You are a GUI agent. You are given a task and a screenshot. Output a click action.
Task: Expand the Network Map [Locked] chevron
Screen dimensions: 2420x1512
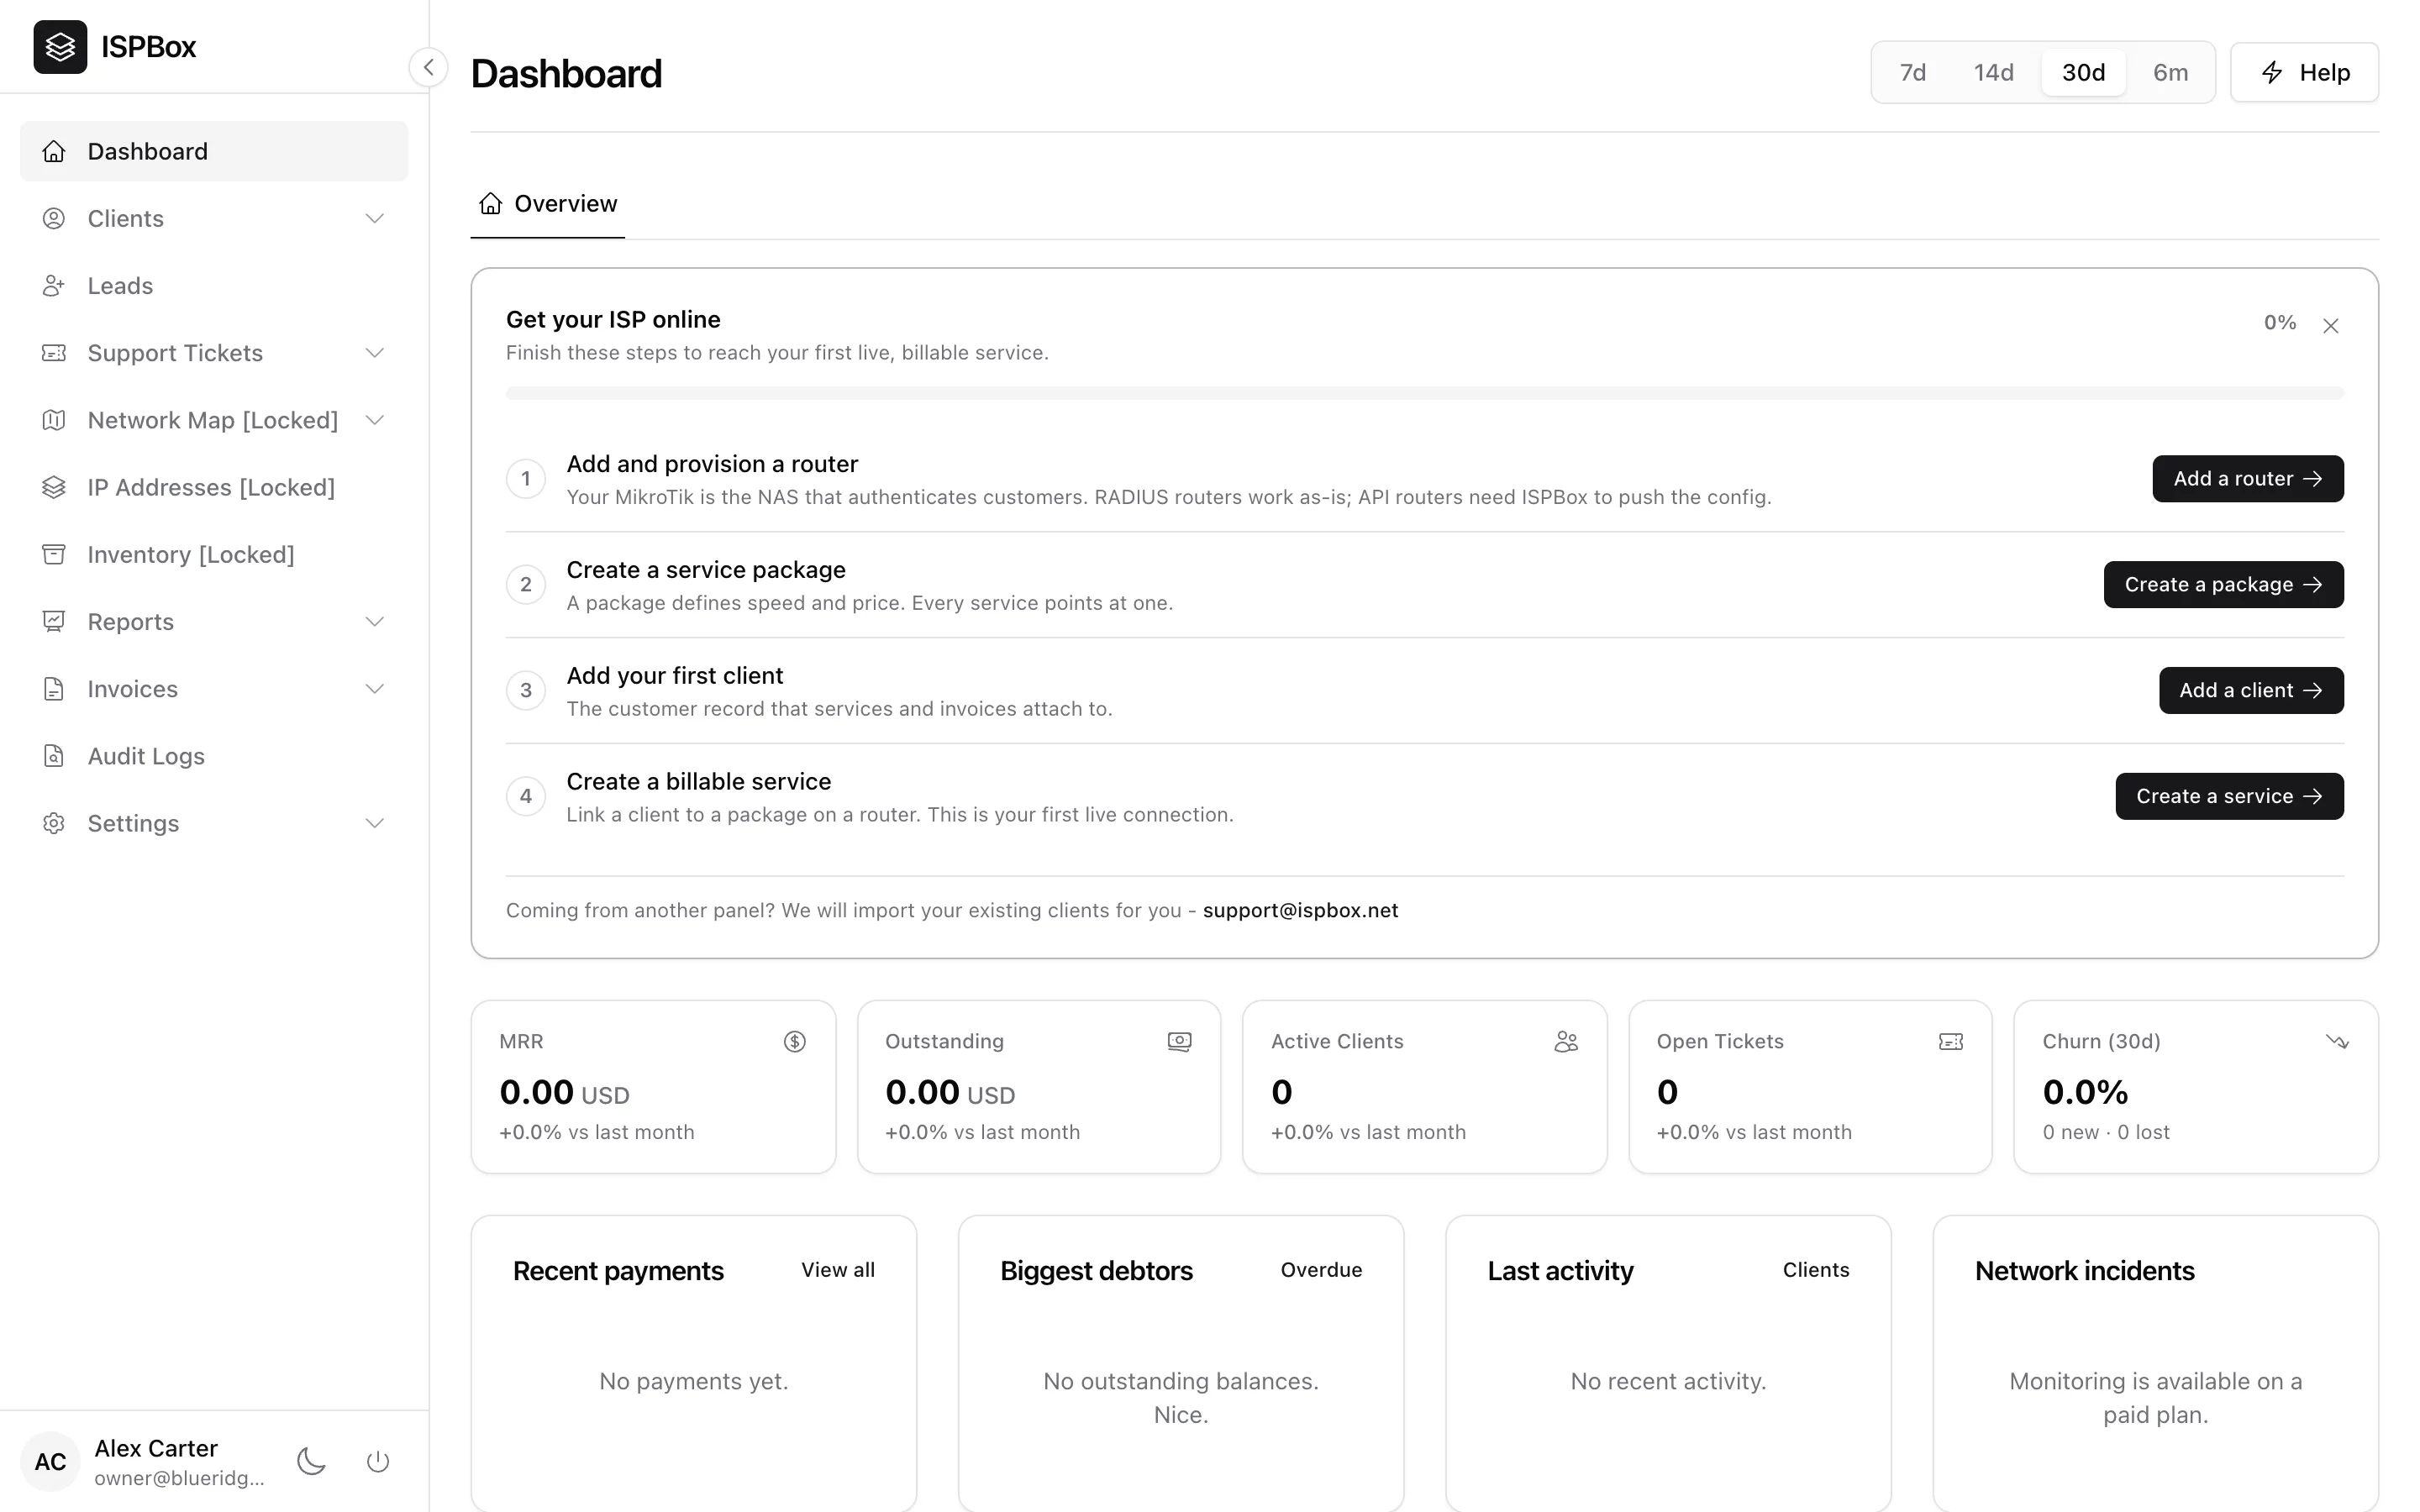click(375, 420)
